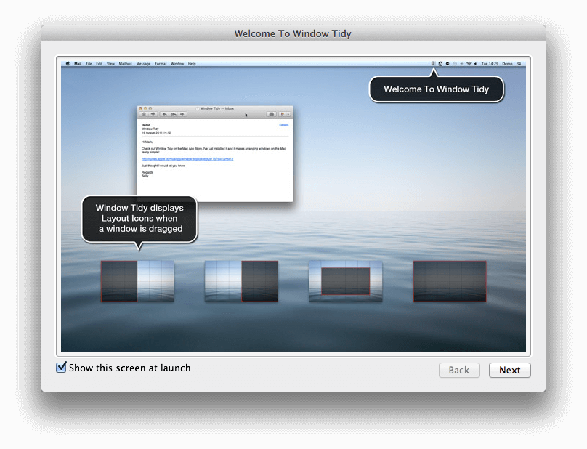Select the right-half layout icon
This screenshot has width=587, height=449.
pyautogui.click(x=241, y=281)
